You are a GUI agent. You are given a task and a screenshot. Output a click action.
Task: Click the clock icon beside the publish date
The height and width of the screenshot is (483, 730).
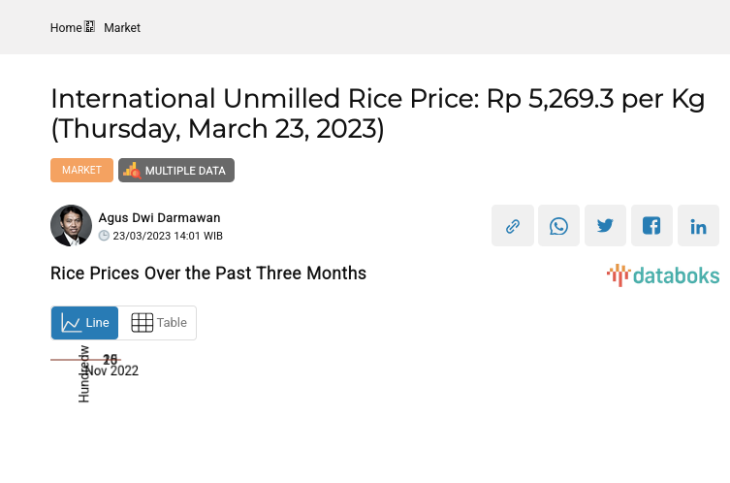tap(104, 236)
